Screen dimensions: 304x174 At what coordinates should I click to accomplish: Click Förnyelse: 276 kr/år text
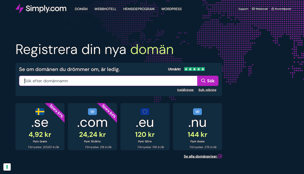(203, 147)
